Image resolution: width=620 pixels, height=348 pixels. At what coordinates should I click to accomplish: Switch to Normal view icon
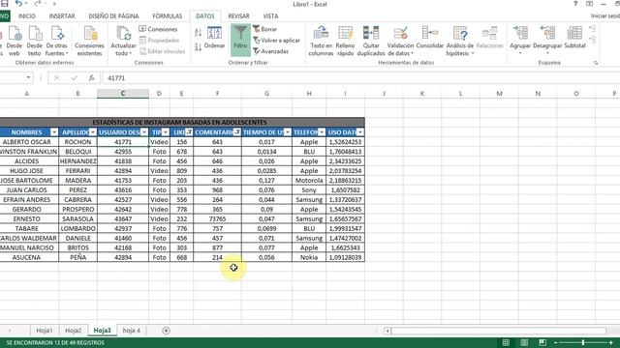point(506,342)
